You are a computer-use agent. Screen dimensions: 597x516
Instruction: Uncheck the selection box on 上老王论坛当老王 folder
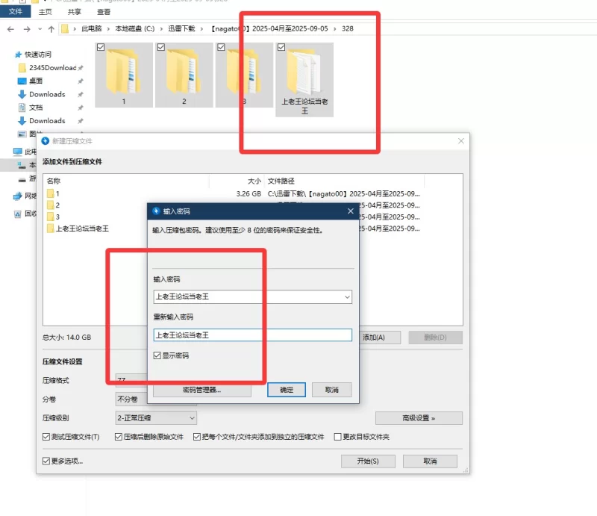pyautogui.click(x=281, y=47)
